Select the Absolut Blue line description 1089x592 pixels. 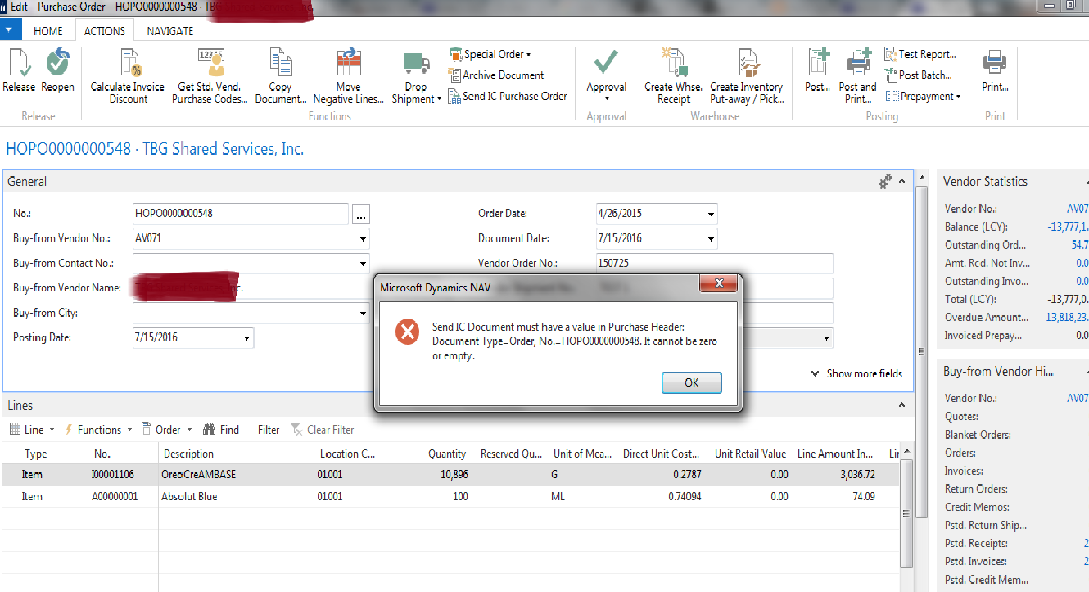pos(189,497)
